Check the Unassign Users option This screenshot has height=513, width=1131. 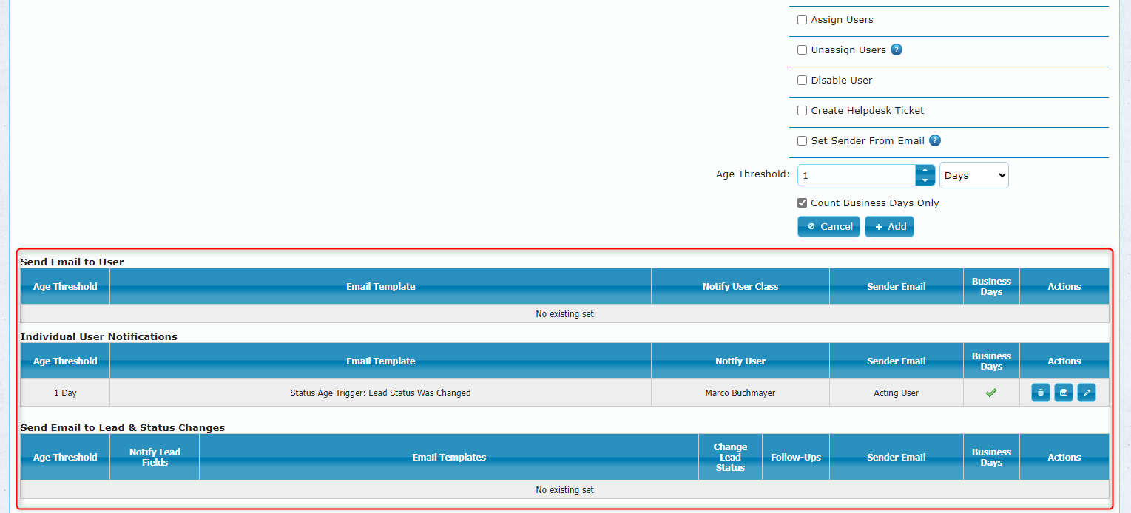802,50
